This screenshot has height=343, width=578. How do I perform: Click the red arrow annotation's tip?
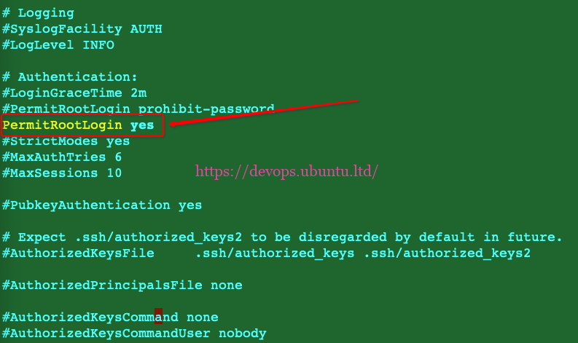tap(171, 124)
